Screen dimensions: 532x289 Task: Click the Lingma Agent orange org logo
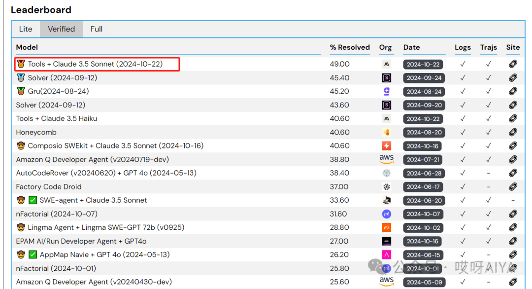[x=387, y=227]
